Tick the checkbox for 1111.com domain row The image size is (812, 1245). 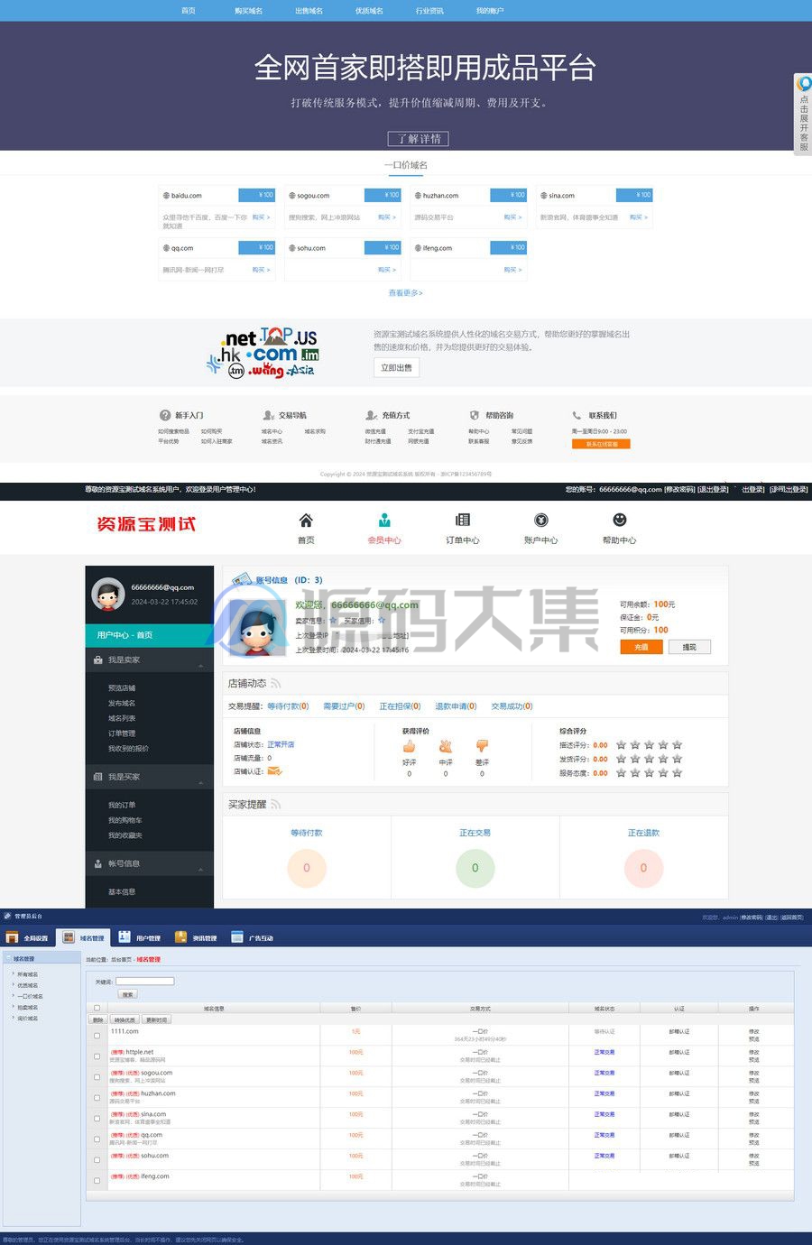(97, 1035)
